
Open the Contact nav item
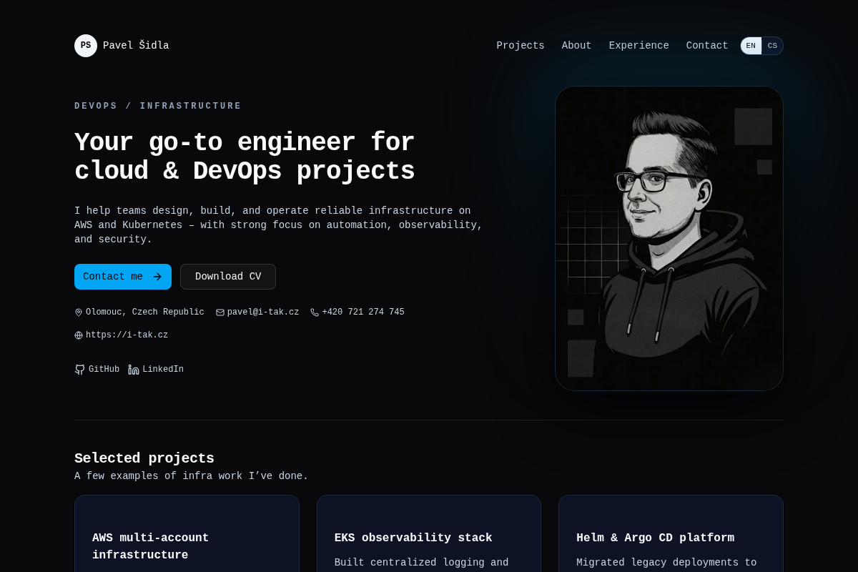707,46
